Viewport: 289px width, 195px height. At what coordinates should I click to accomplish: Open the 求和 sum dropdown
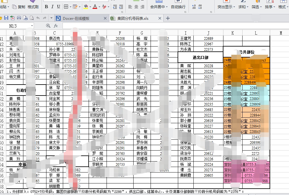tap(243, 7)
